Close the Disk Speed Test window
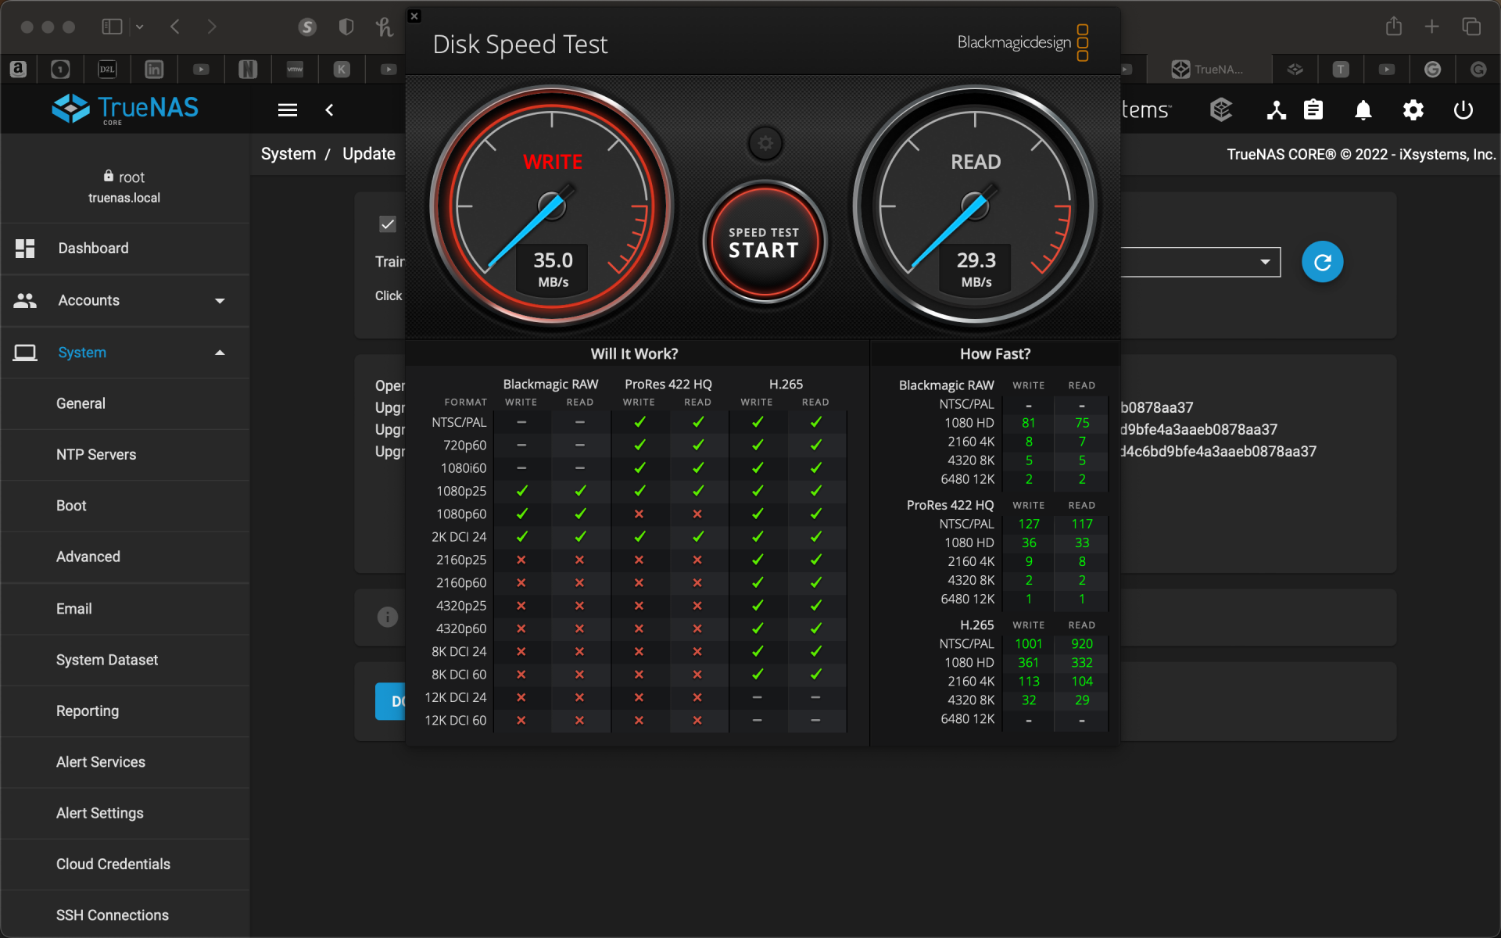The image size is (1501, 938). [414, 16]
